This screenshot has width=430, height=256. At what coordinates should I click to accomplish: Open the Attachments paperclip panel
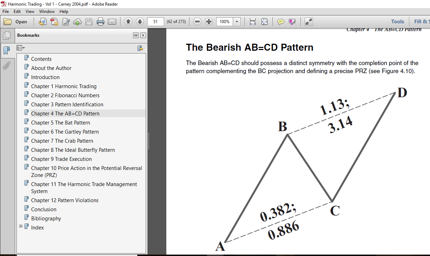click(x=7, y=65)
